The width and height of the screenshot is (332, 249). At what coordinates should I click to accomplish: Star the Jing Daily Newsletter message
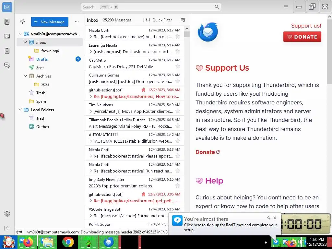coord(178,186)
